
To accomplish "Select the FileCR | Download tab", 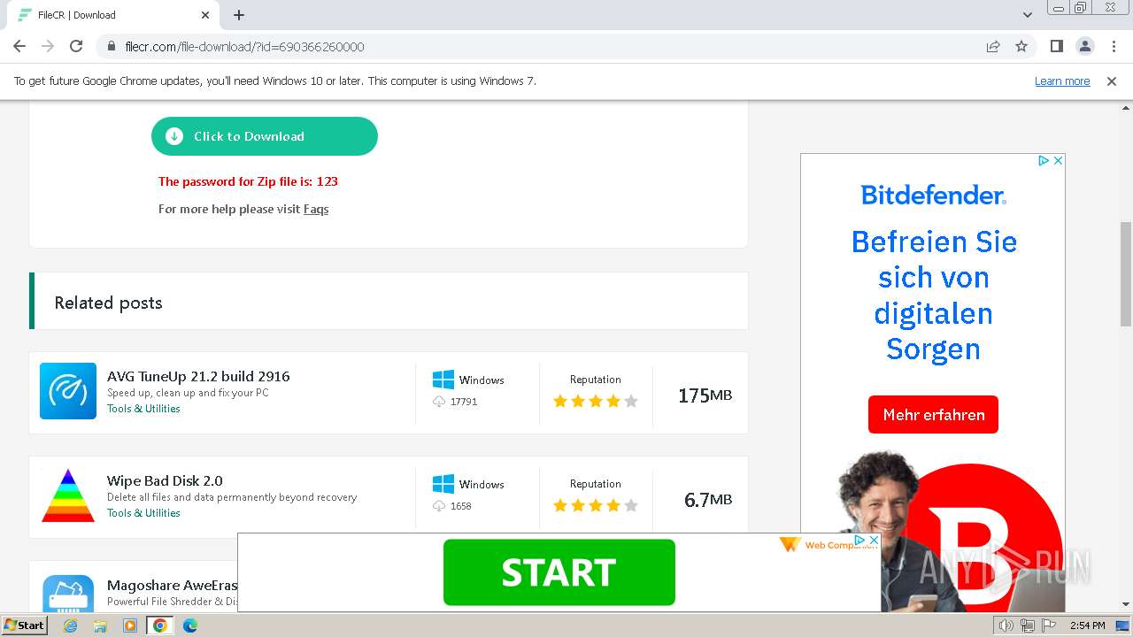I will (112, 15).
